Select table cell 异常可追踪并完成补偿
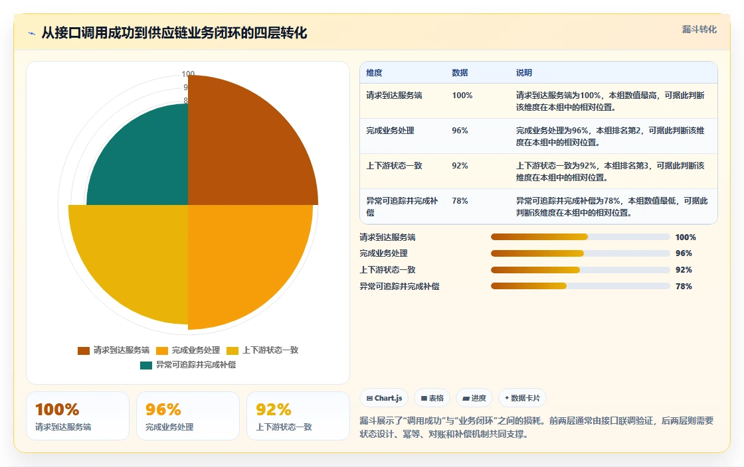This screenshot has height=467, width=744. pos(402,206)
